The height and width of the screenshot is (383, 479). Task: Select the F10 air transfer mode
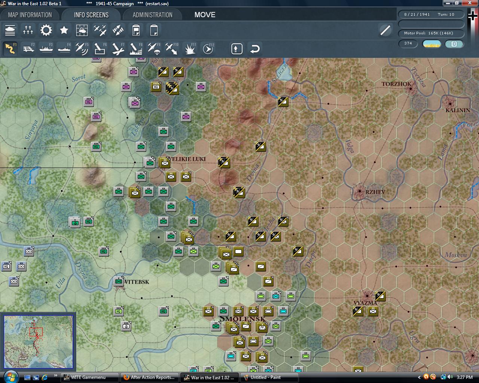pos(172,49)
